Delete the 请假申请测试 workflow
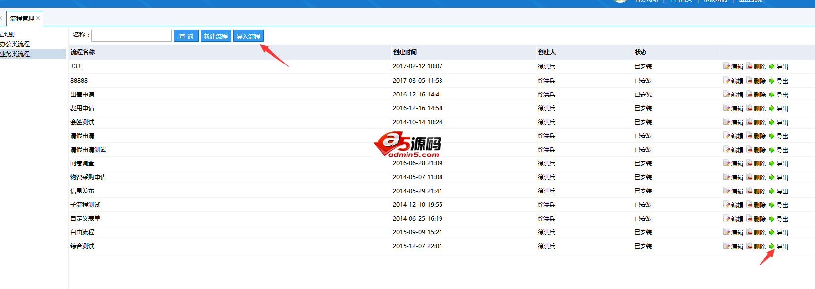The width and height of the screenshot is (815, 289). 756,150
